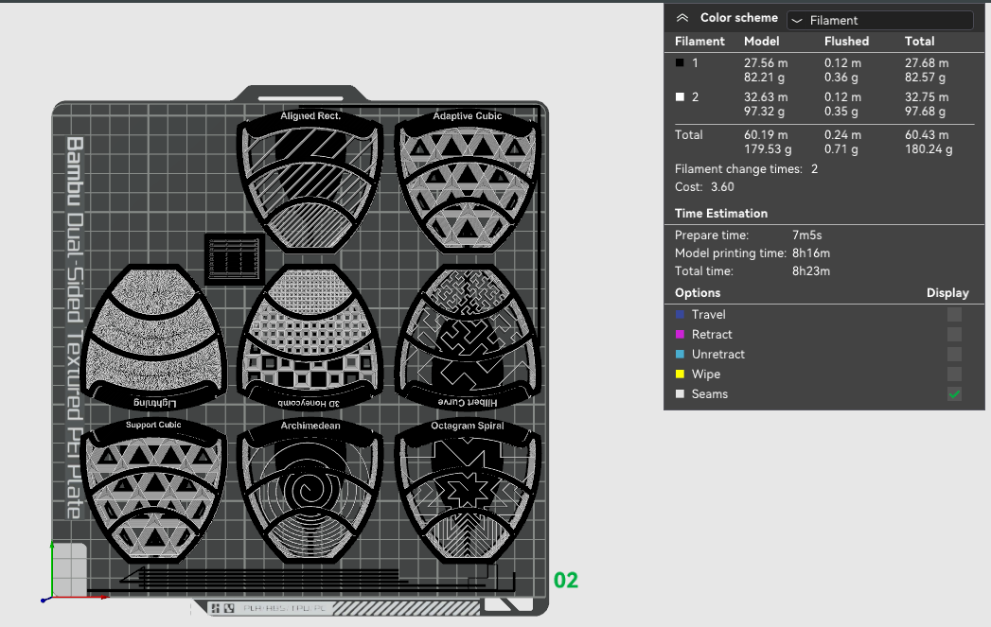The width and height of the screenshot is (991, 627).
Task: Enable the Travel display checkbox
Action: pos(954,314)
